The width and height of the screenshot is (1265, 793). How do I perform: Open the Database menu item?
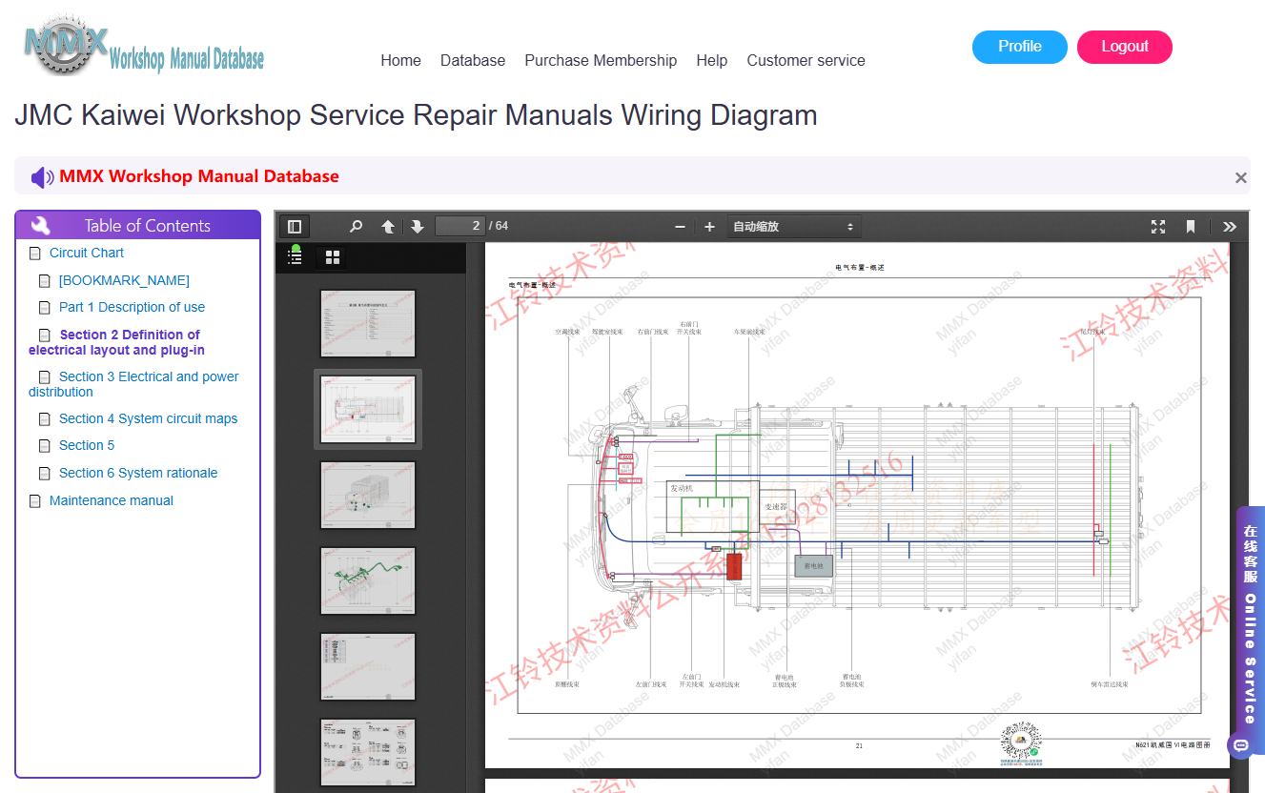pyautogui.click(x=473, y=60)
